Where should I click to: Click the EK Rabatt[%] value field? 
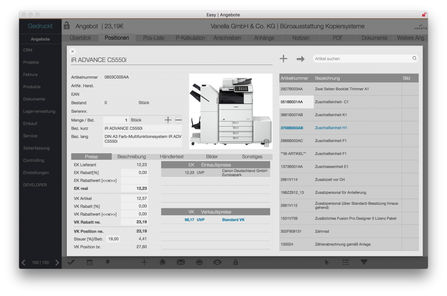tap(134, 172)
